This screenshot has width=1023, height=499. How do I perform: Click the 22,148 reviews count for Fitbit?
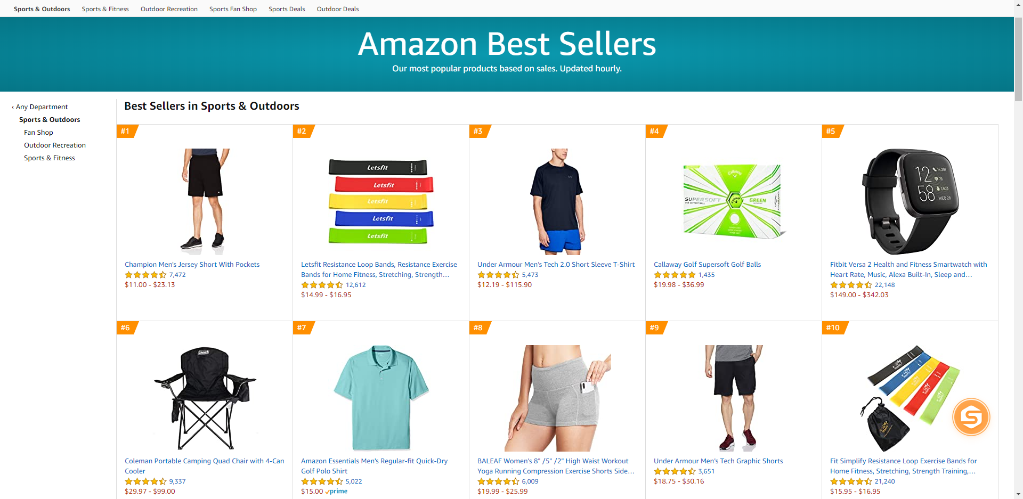pyautogui.click(x=884, y=285)
